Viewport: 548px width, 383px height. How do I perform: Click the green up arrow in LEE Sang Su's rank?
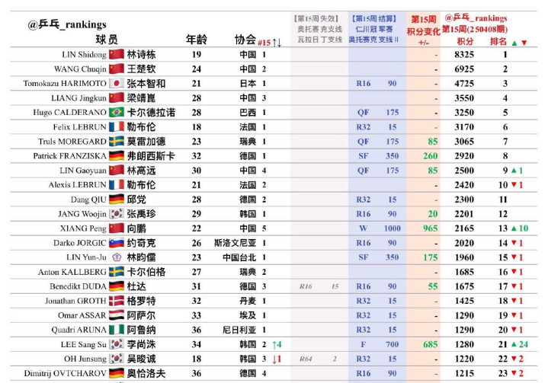point(514,345)
